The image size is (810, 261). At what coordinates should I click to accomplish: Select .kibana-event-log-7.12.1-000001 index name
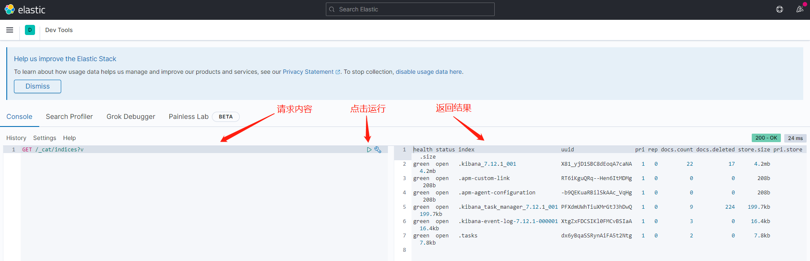tap(508, 221)
